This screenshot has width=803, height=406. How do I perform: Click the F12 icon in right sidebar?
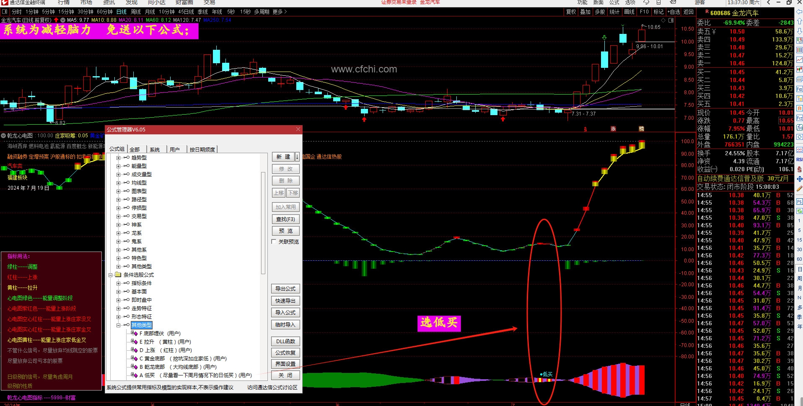(x=799, y=118)
